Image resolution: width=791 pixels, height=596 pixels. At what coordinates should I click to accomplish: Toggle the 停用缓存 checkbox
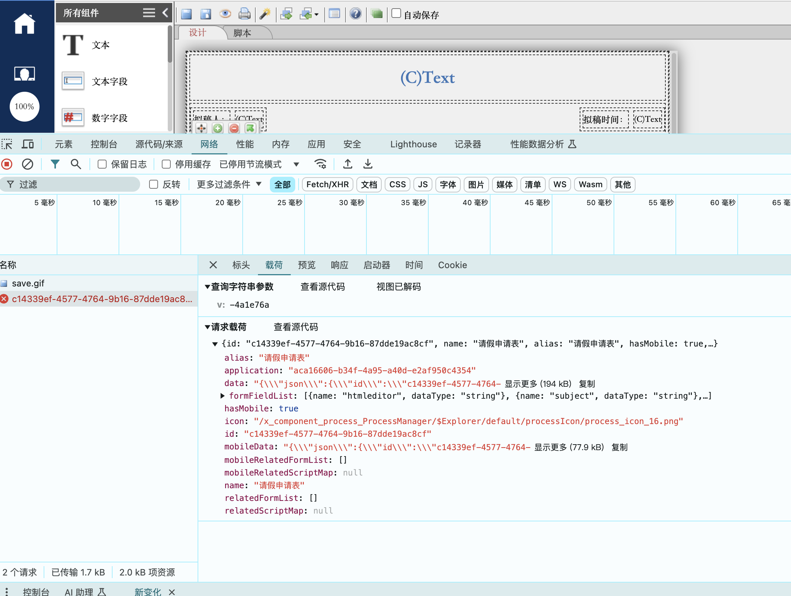pos(166,164)
